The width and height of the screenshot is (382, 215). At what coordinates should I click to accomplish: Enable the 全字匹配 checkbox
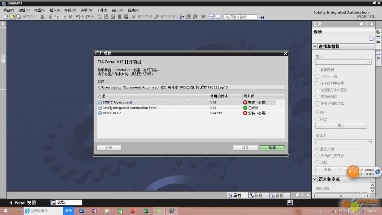(x=317, y=70)
